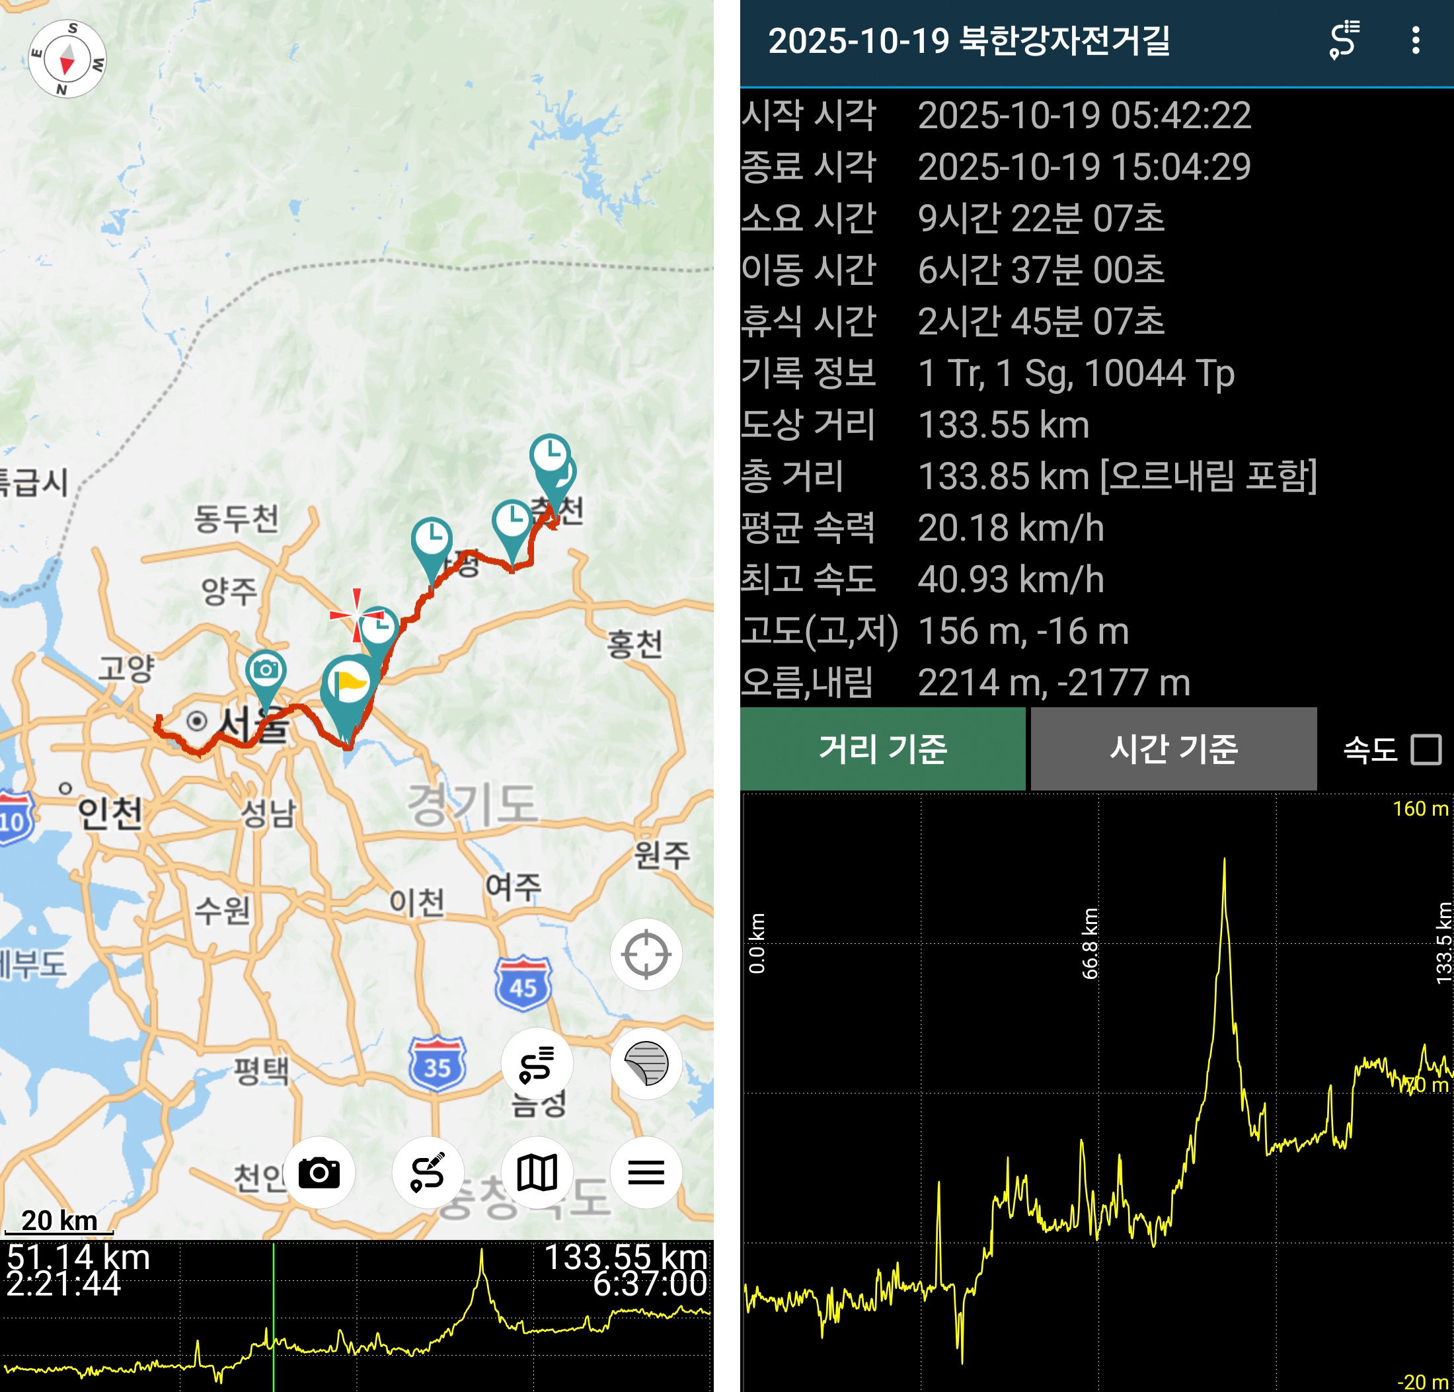Enable the 속도 checkbox

pos(1425,750)
